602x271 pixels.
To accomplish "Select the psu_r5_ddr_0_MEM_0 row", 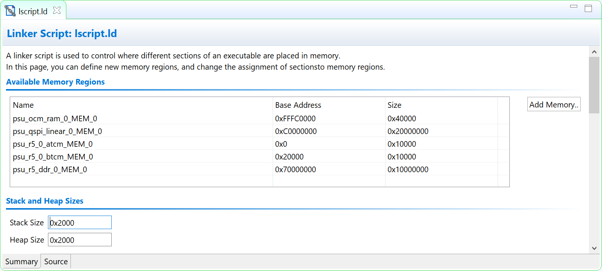I will coord(259,170).
